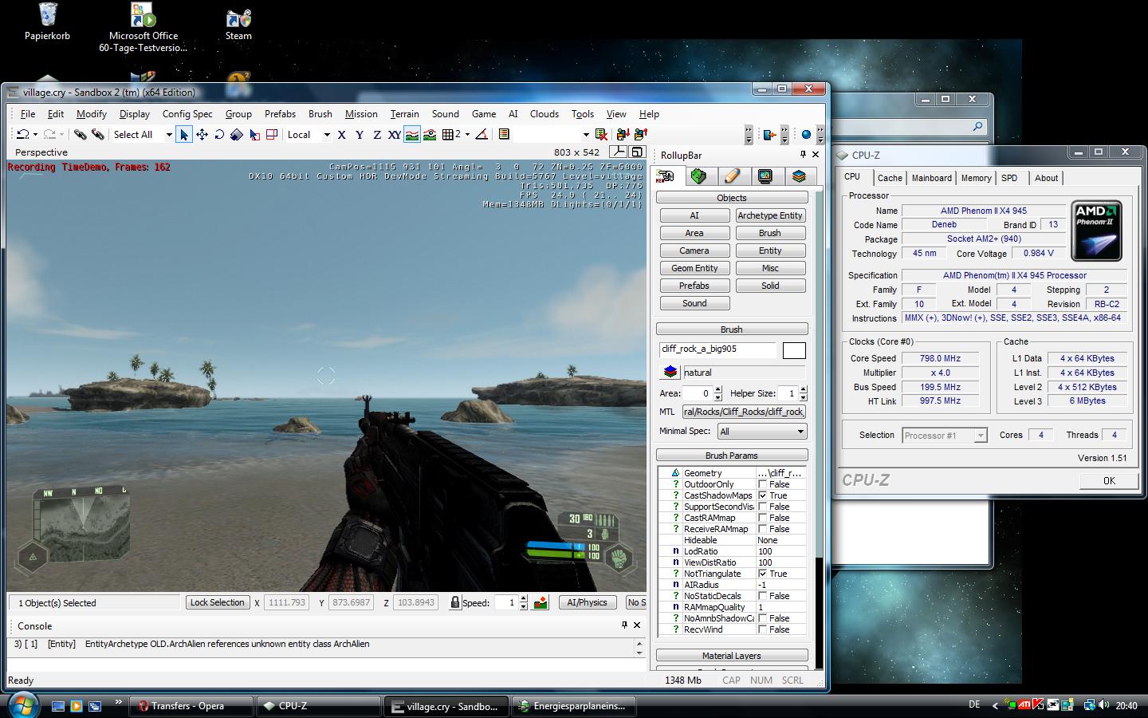
Task: Open the Terrain menu
Action: pyautogui.click(x=404, y=114)
